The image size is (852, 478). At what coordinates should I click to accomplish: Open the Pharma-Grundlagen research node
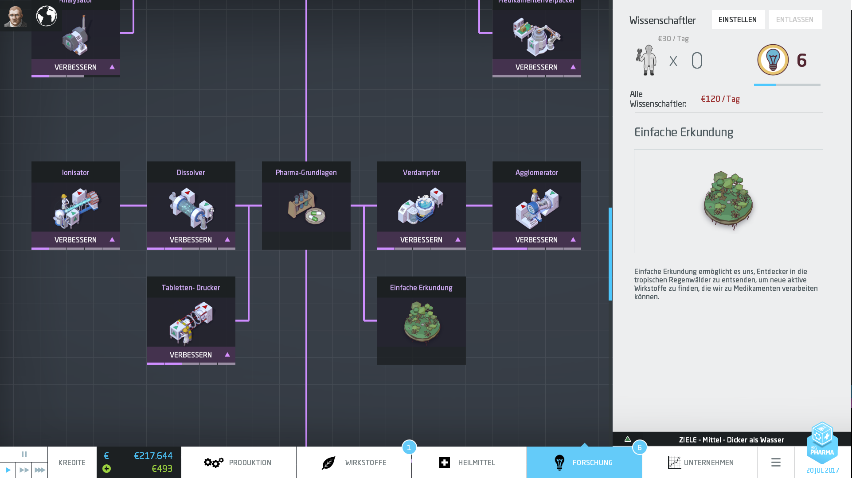pos(306,205)
